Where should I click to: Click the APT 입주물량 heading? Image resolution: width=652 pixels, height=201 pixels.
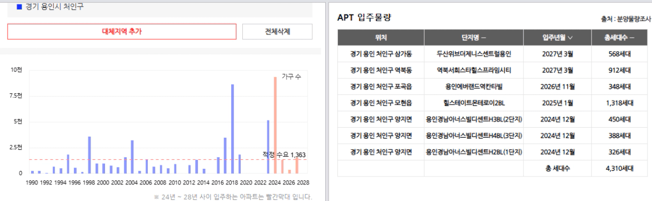364,17
